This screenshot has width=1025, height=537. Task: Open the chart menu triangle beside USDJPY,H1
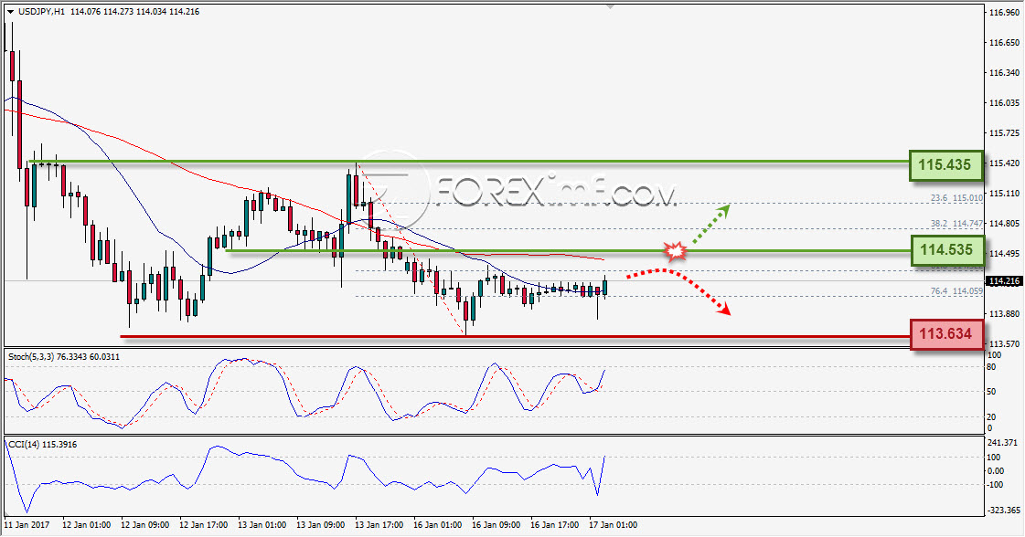(x=10, y=12)
